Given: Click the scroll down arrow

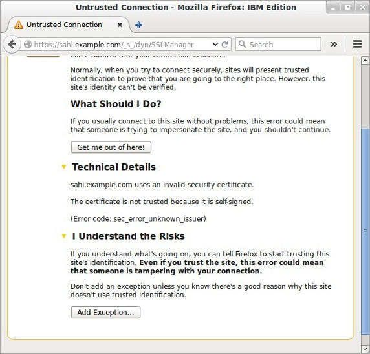Looking at the screenshot, I should 365,348.
